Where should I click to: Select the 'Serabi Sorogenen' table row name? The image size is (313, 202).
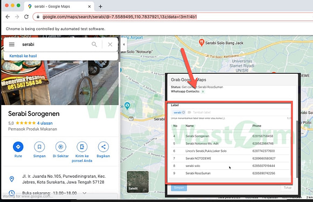pos(197,136)
